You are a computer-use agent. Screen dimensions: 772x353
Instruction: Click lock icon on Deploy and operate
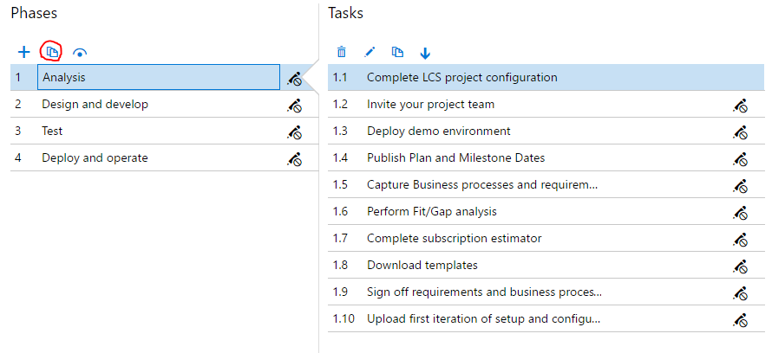coord(295,159)
